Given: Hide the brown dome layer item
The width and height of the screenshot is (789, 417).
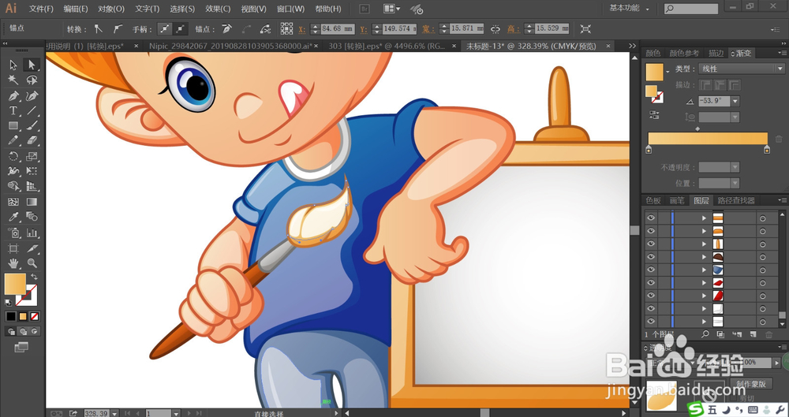Looking at the screenshot, I should pyautogui.click(x=651, y=257).
